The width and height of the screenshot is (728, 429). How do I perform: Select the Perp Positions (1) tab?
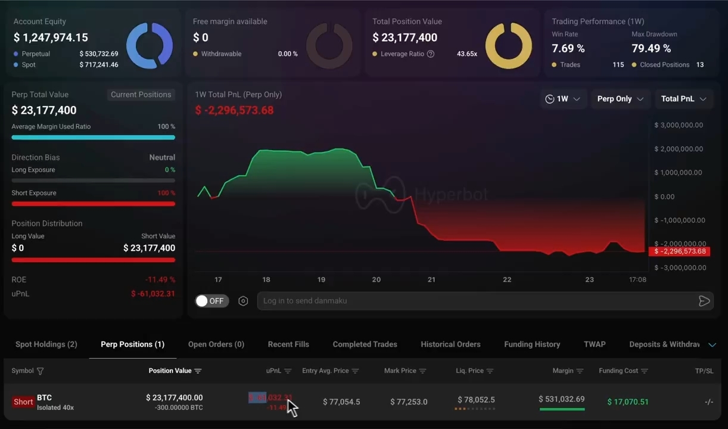[132, 344]
